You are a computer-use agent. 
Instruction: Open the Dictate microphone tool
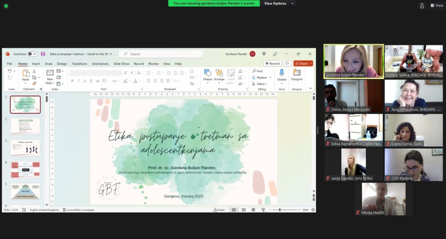(282, 74)
